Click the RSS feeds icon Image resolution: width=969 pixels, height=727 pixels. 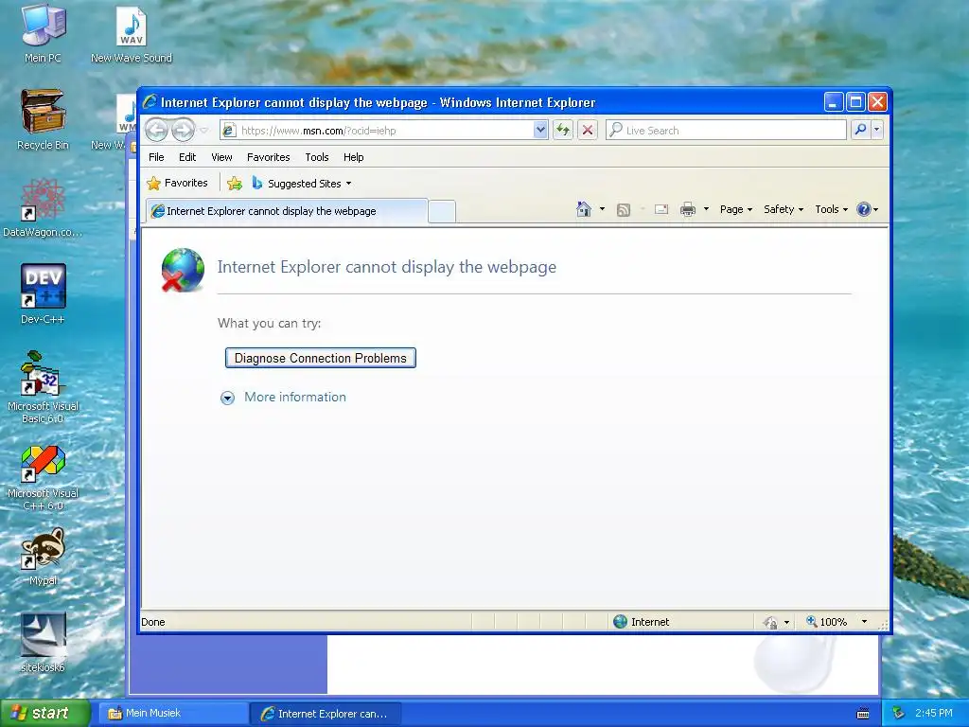(x=624, y=209)
